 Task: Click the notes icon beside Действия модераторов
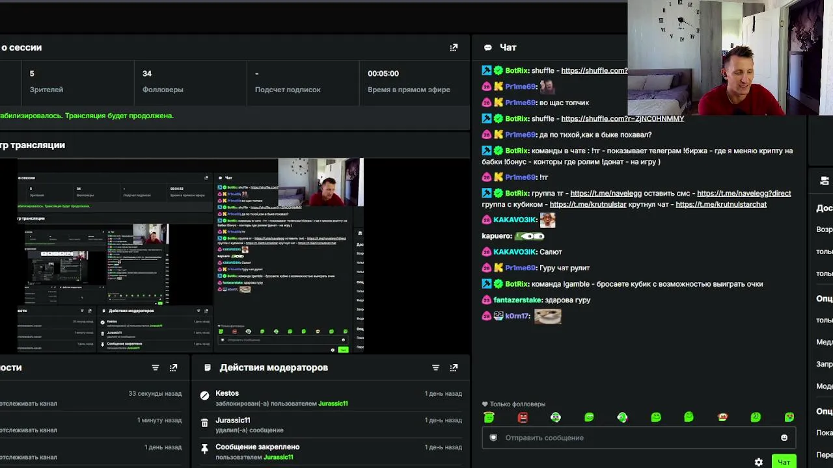pyautogui.click(x=207, y=367)
